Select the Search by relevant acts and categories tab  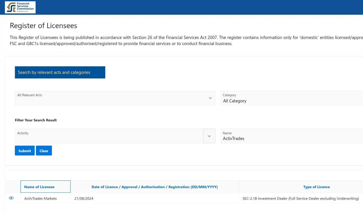coord(60,72)
